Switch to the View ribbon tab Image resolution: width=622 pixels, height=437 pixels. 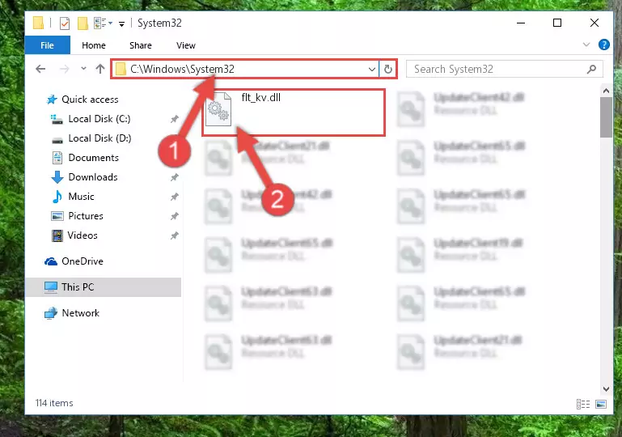[186, 45]
